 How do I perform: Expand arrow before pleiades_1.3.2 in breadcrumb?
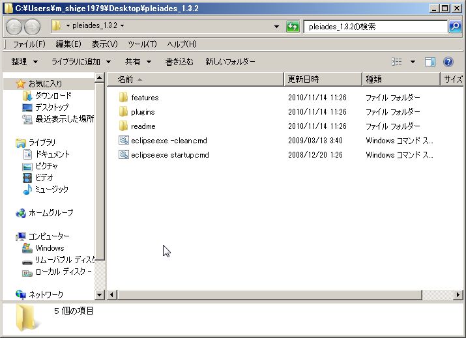[x=68, y=26]
